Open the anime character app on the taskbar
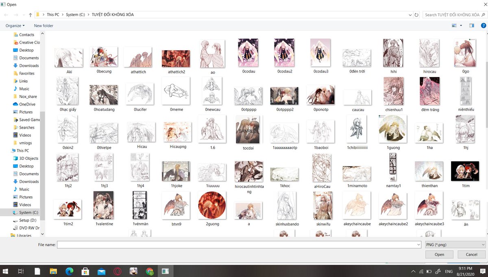 [133, 271]
